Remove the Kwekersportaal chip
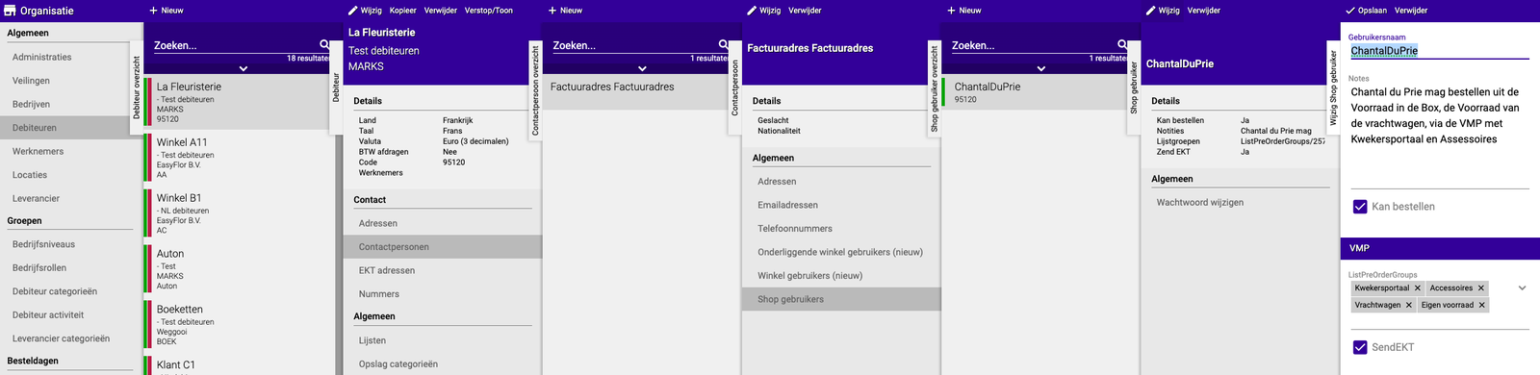This screenshot has width=1540, height=375. (x=1418, y=288)
